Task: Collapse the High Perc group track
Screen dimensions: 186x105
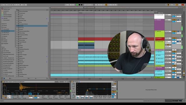Action: coord(156,52)
